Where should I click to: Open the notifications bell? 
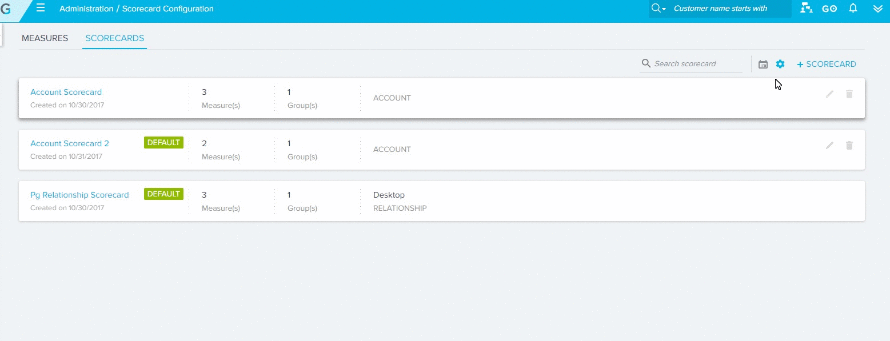pos(853,9)
